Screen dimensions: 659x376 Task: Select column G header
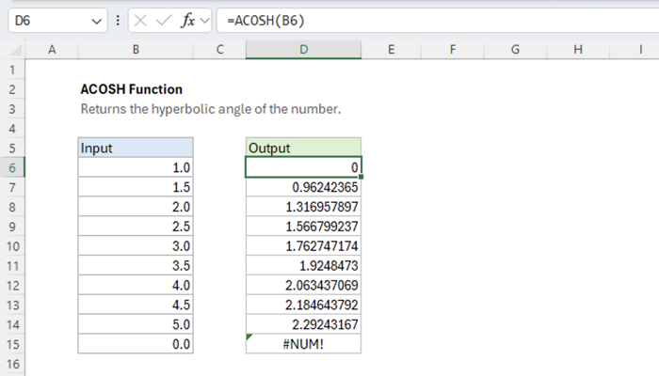tap(515, 50)
